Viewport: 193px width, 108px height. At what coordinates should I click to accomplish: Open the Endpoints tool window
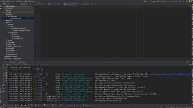78,105
